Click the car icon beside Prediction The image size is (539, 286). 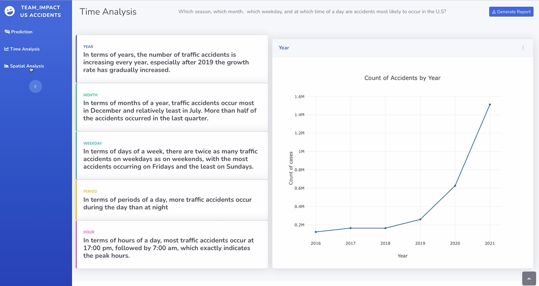click(x=7, y=32)
